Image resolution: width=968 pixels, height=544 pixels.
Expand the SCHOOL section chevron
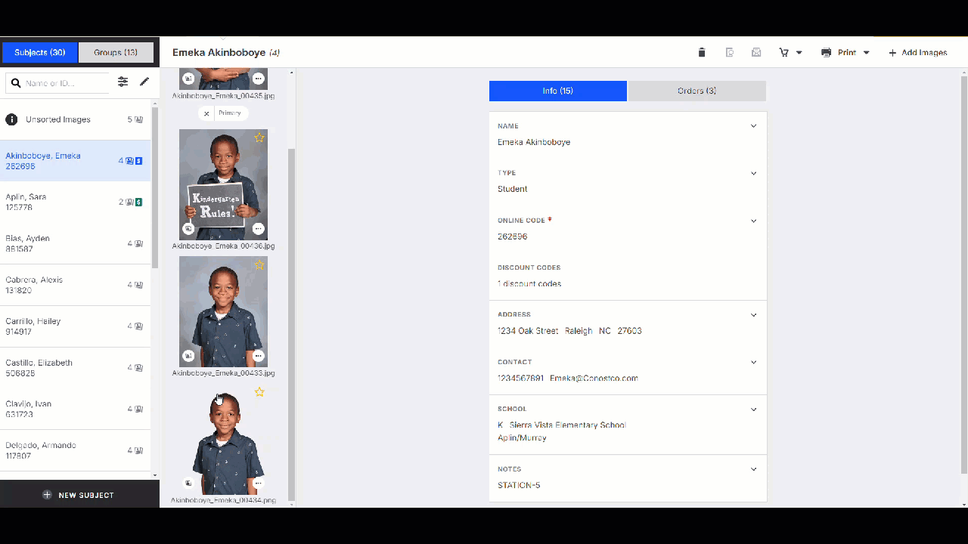[x=753, y=409]
